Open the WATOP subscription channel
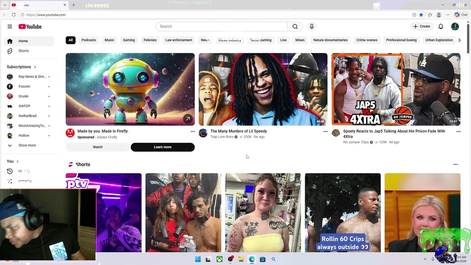 coord(29,106)
